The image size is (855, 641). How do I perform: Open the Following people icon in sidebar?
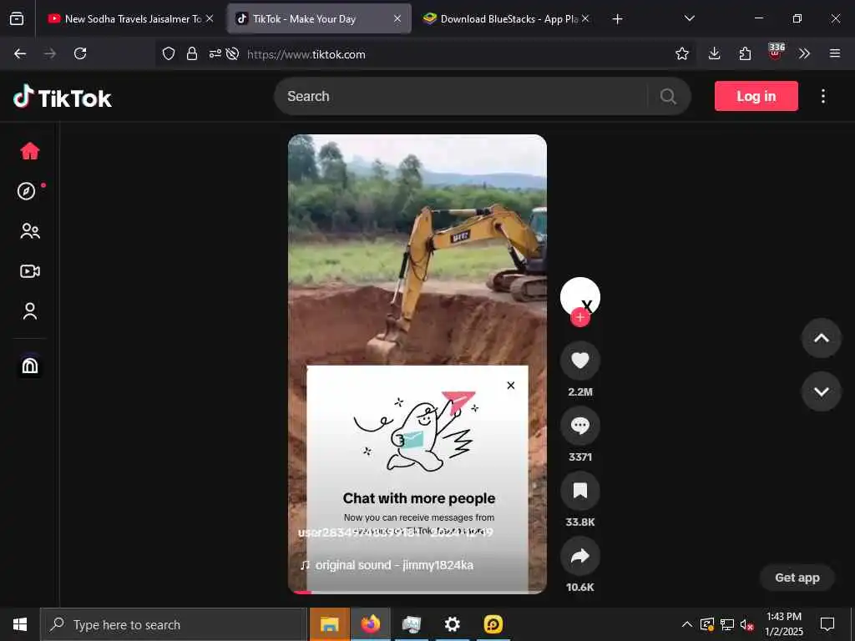pos(30,231)
